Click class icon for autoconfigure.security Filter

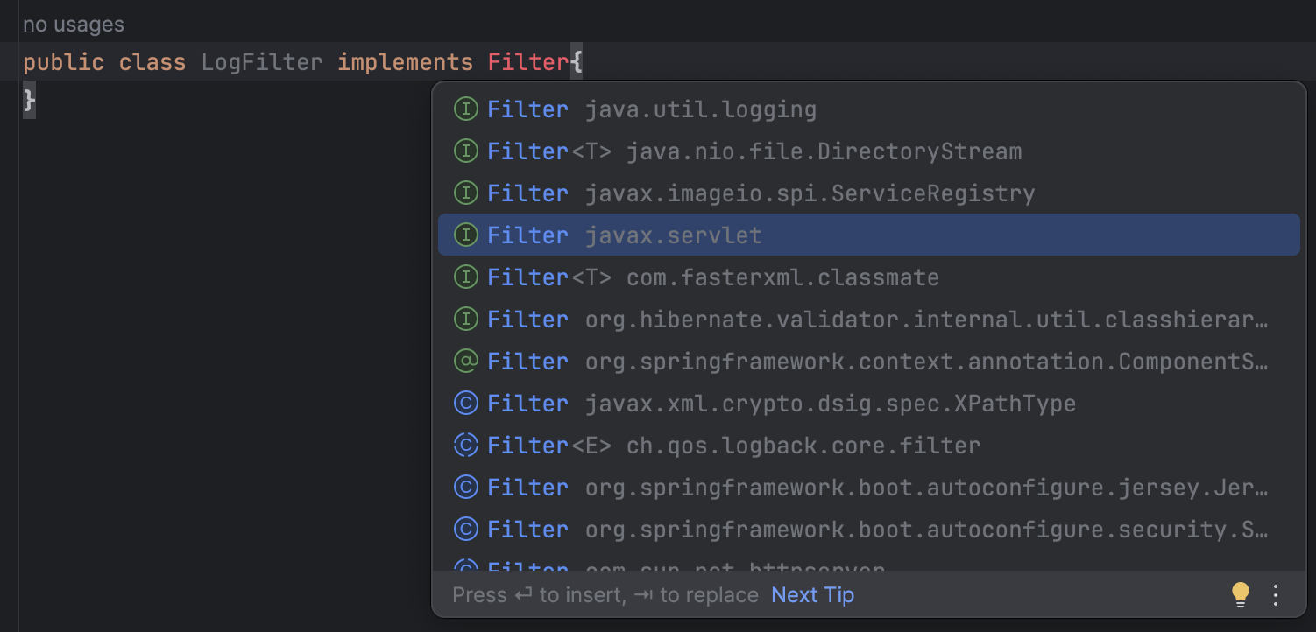pyautogui.click(x=465, y=530)
